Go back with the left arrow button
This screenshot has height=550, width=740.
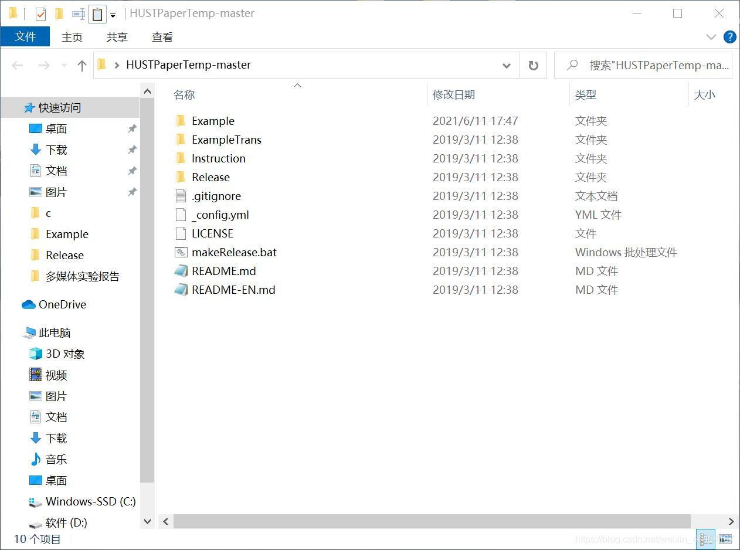pos(18,65)
